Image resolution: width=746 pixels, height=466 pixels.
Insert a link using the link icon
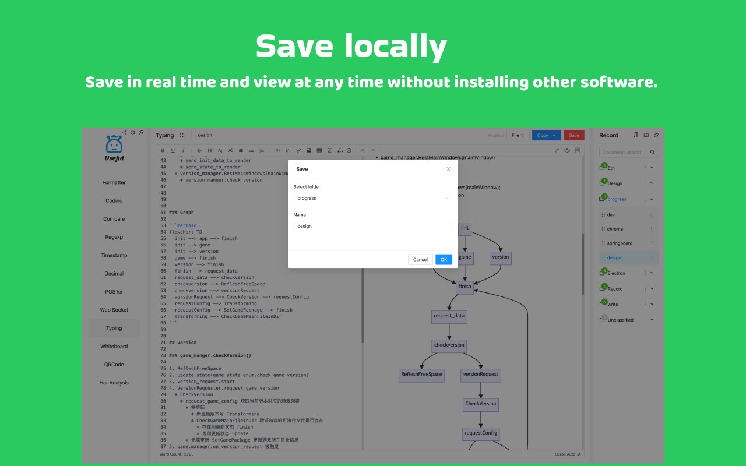(x=298, y=150)
